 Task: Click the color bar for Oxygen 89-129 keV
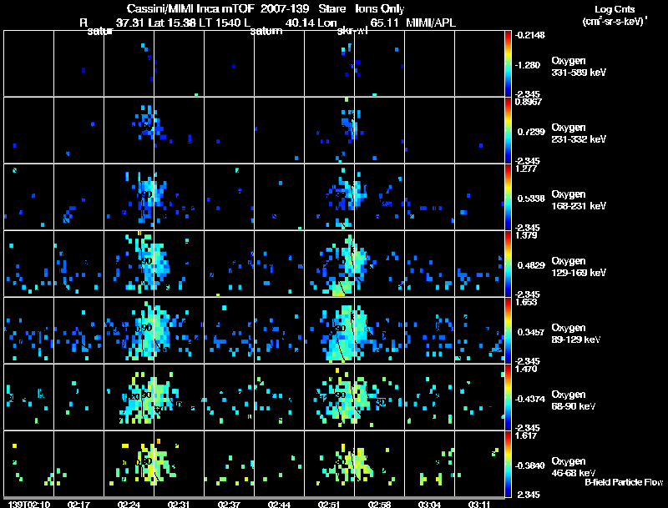coord(508,330)
